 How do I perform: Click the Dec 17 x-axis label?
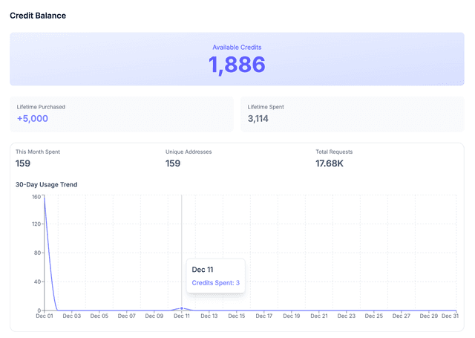tap(264, 316)
